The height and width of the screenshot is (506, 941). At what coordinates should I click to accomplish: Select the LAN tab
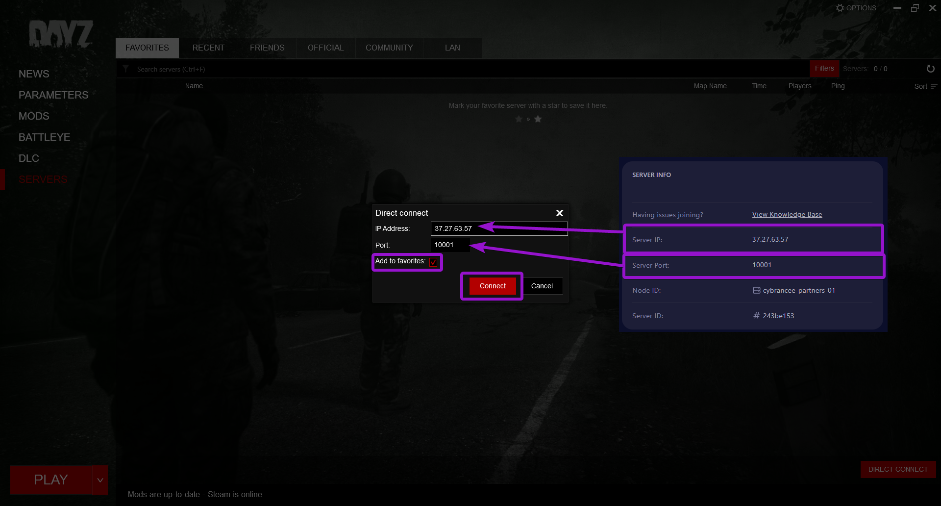[x=452, y=48]
